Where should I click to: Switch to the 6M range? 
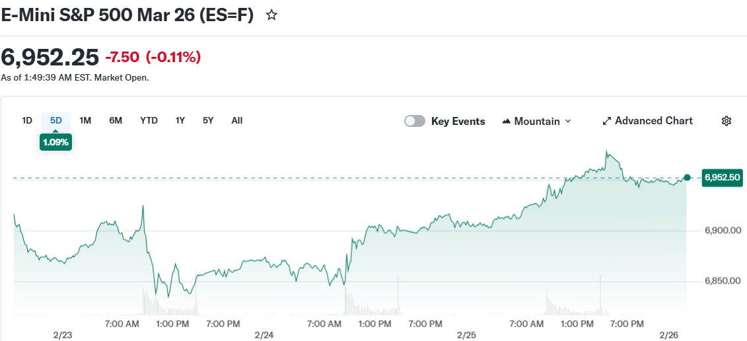pyautogui.click(x=116, y=121)
